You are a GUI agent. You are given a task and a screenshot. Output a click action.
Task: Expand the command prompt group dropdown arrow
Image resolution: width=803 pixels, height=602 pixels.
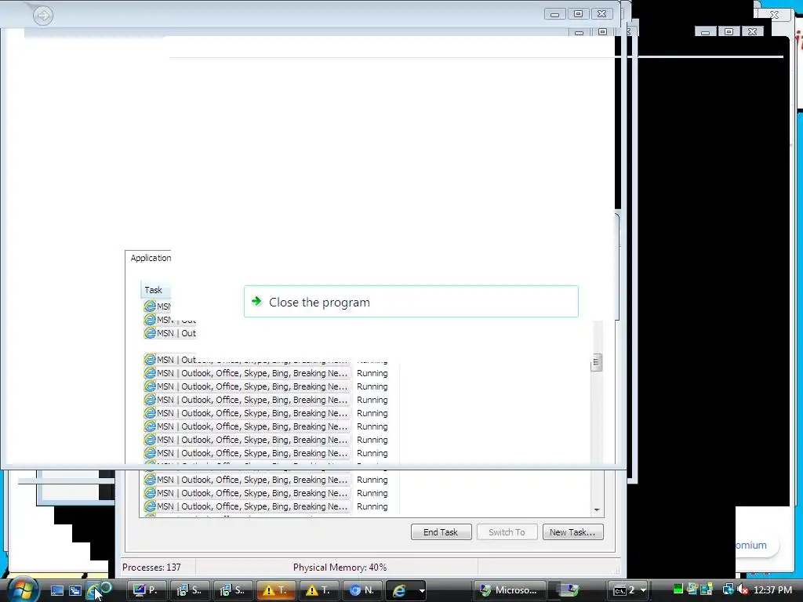(x=643, y=591)
